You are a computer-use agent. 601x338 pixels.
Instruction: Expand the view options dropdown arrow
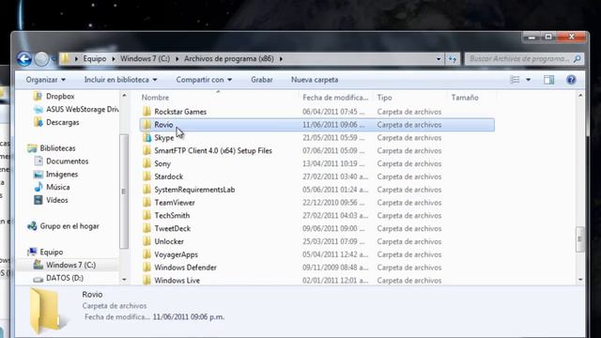(528, 80)
